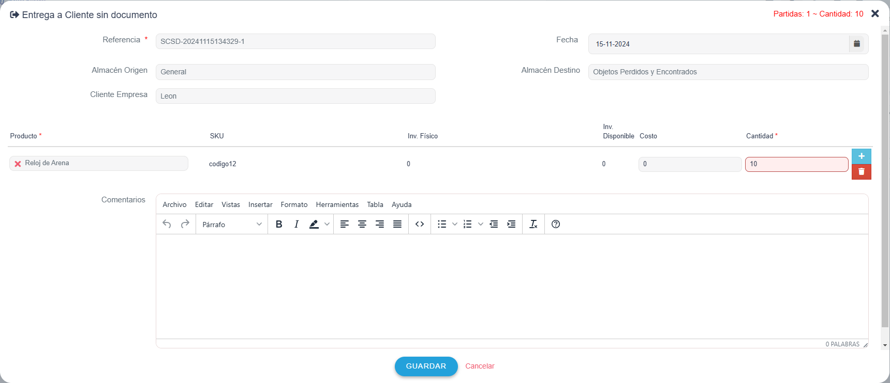Undo the last comment edit
The image size is (890, 383).
coord(167,224)
